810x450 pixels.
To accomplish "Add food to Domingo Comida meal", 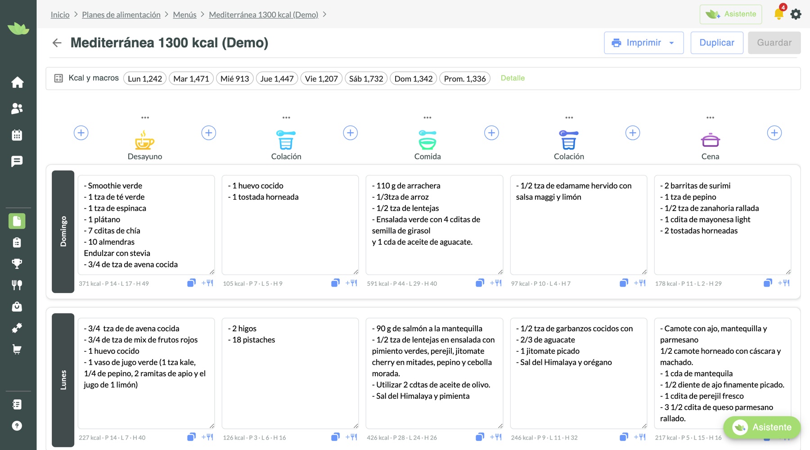I will click(495, 283).
